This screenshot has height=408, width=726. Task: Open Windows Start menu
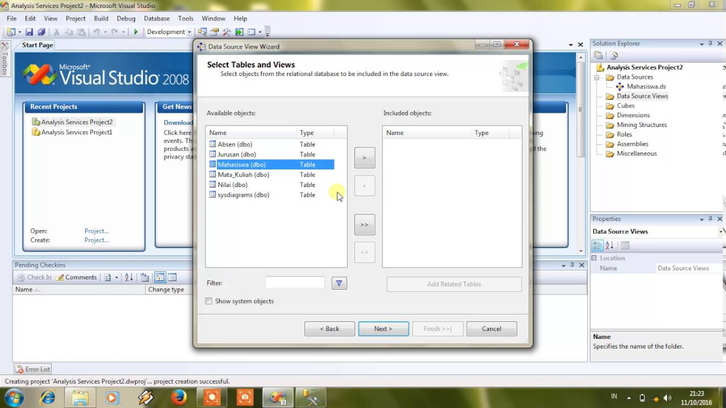[x=14, y=397]
